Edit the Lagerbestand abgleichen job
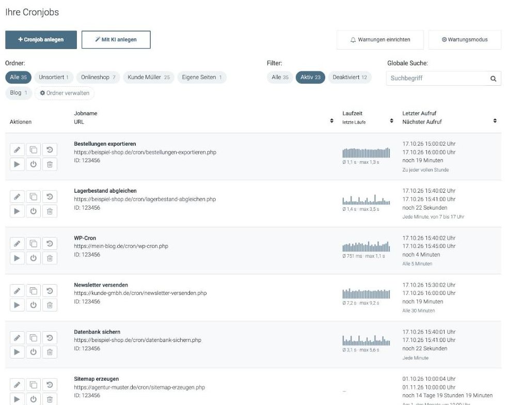The image size is (507, 405). tap(17, 197)
